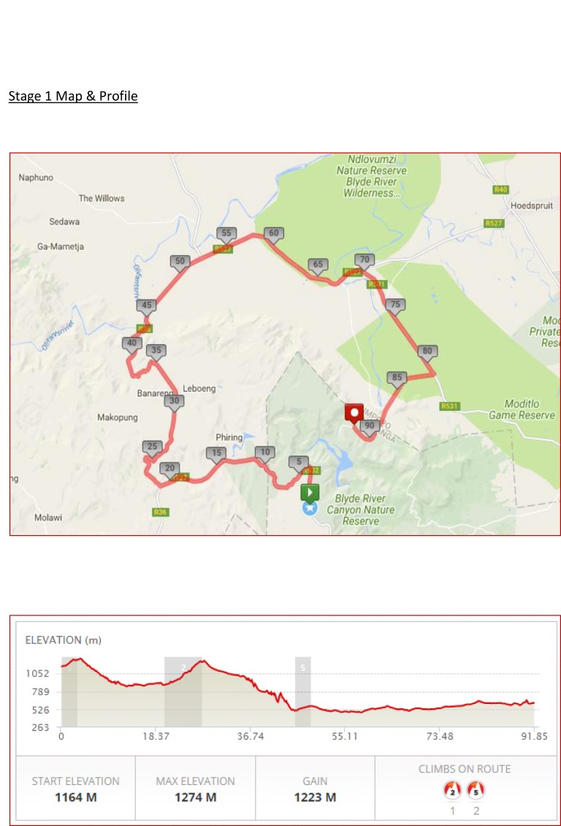This screenshot has height=826, width=561.
Task: Click the Hoedspruit town label
Action: pos(532,205)
